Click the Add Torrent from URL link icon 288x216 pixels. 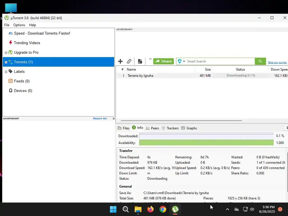(x=129, y=61)
